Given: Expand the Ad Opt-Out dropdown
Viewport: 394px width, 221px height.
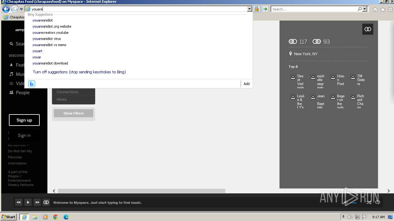Looking at the screenshot, I should click(x=18, y=145).
